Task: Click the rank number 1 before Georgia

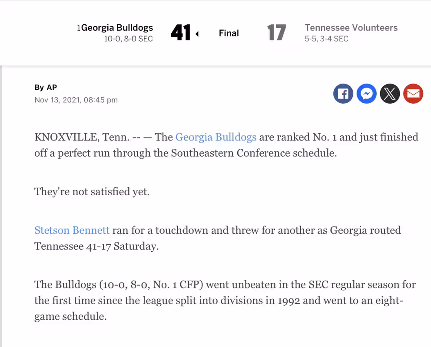Action: [79, 28]
